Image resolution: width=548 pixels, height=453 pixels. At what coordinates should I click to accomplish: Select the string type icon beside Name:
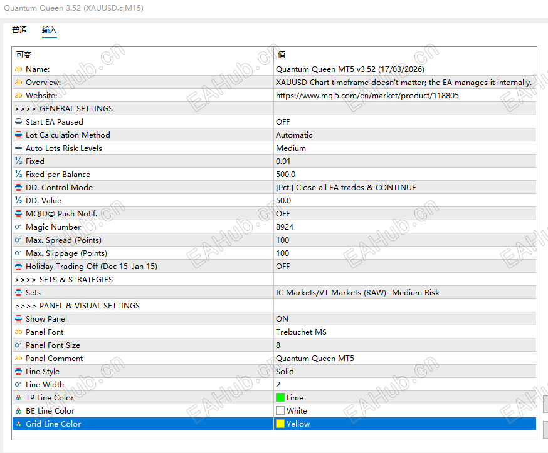pos(19,69)
